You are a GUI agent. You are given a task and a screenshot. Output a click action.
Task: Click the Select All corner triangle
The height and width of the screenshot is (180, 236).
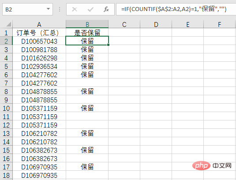(x=8, y=24)
